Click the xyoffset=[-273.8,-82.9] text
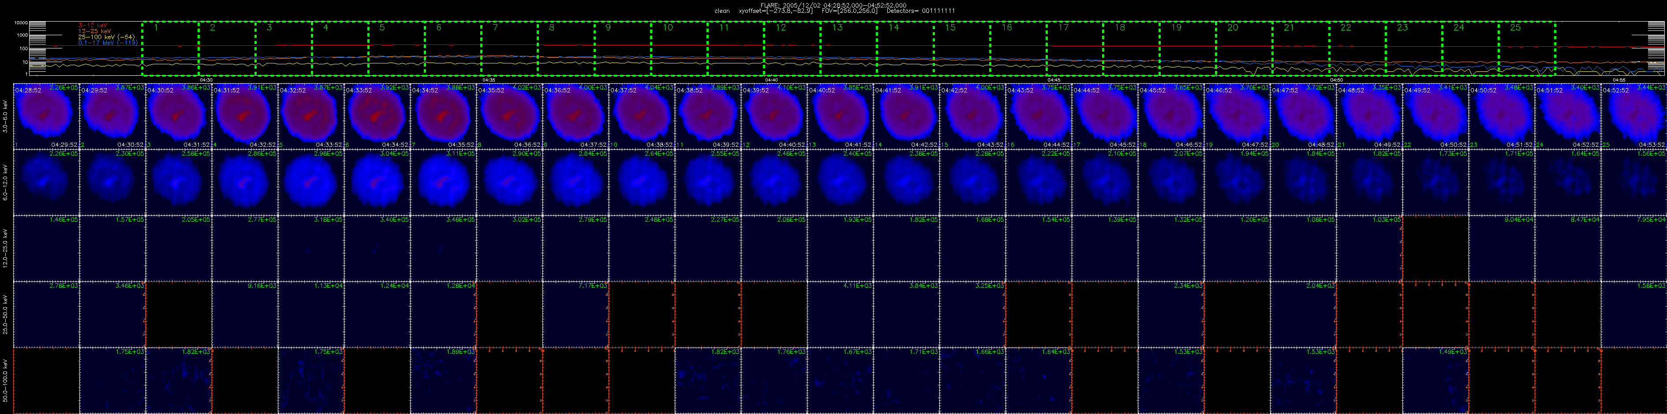Viewport: 1667px width, 414px height. 775,11
